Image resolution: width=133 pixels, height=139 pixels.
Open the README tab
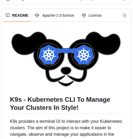coord(17,15)
